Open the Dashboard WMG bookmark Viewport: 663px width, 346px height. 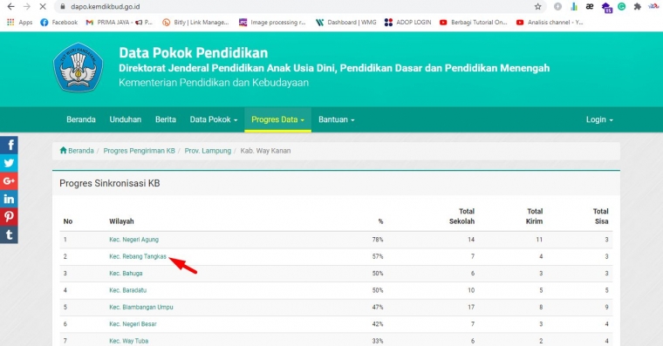coord(345,23)
